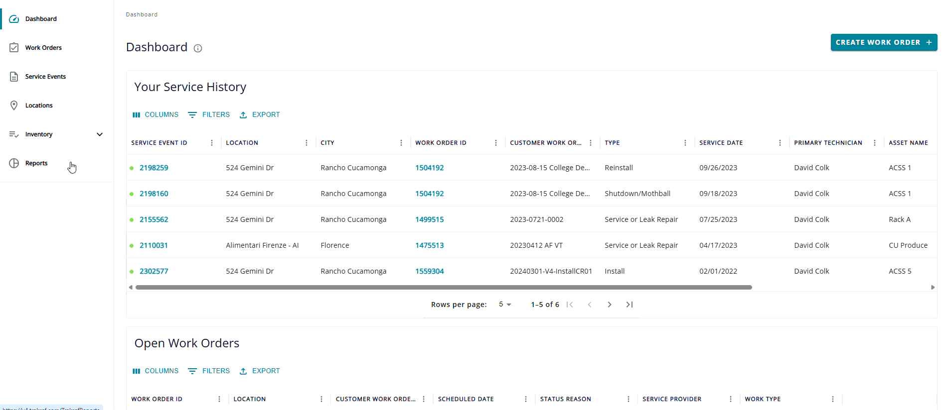944x410 pixels.
Task: Click Columns button in Open Work Orders
Action: (x=156, y=371)
